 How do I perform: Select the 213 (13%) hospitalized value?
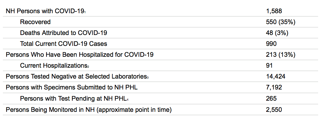coord(281,54)
